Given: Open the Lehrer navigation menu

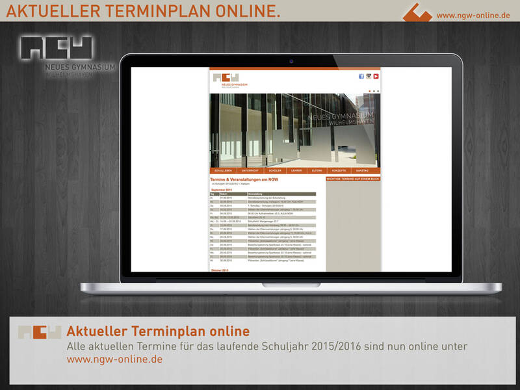Looking at the screenshot, I should 296,170.
